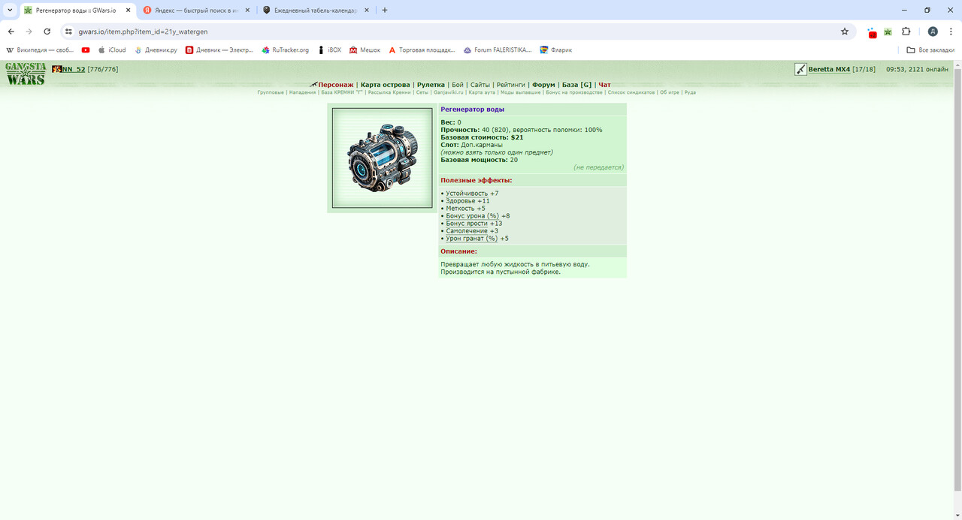The height and width of the screenshot is (520, 962).
Task: Open the tab search dropdown arrow
Action: click(9, 11)
